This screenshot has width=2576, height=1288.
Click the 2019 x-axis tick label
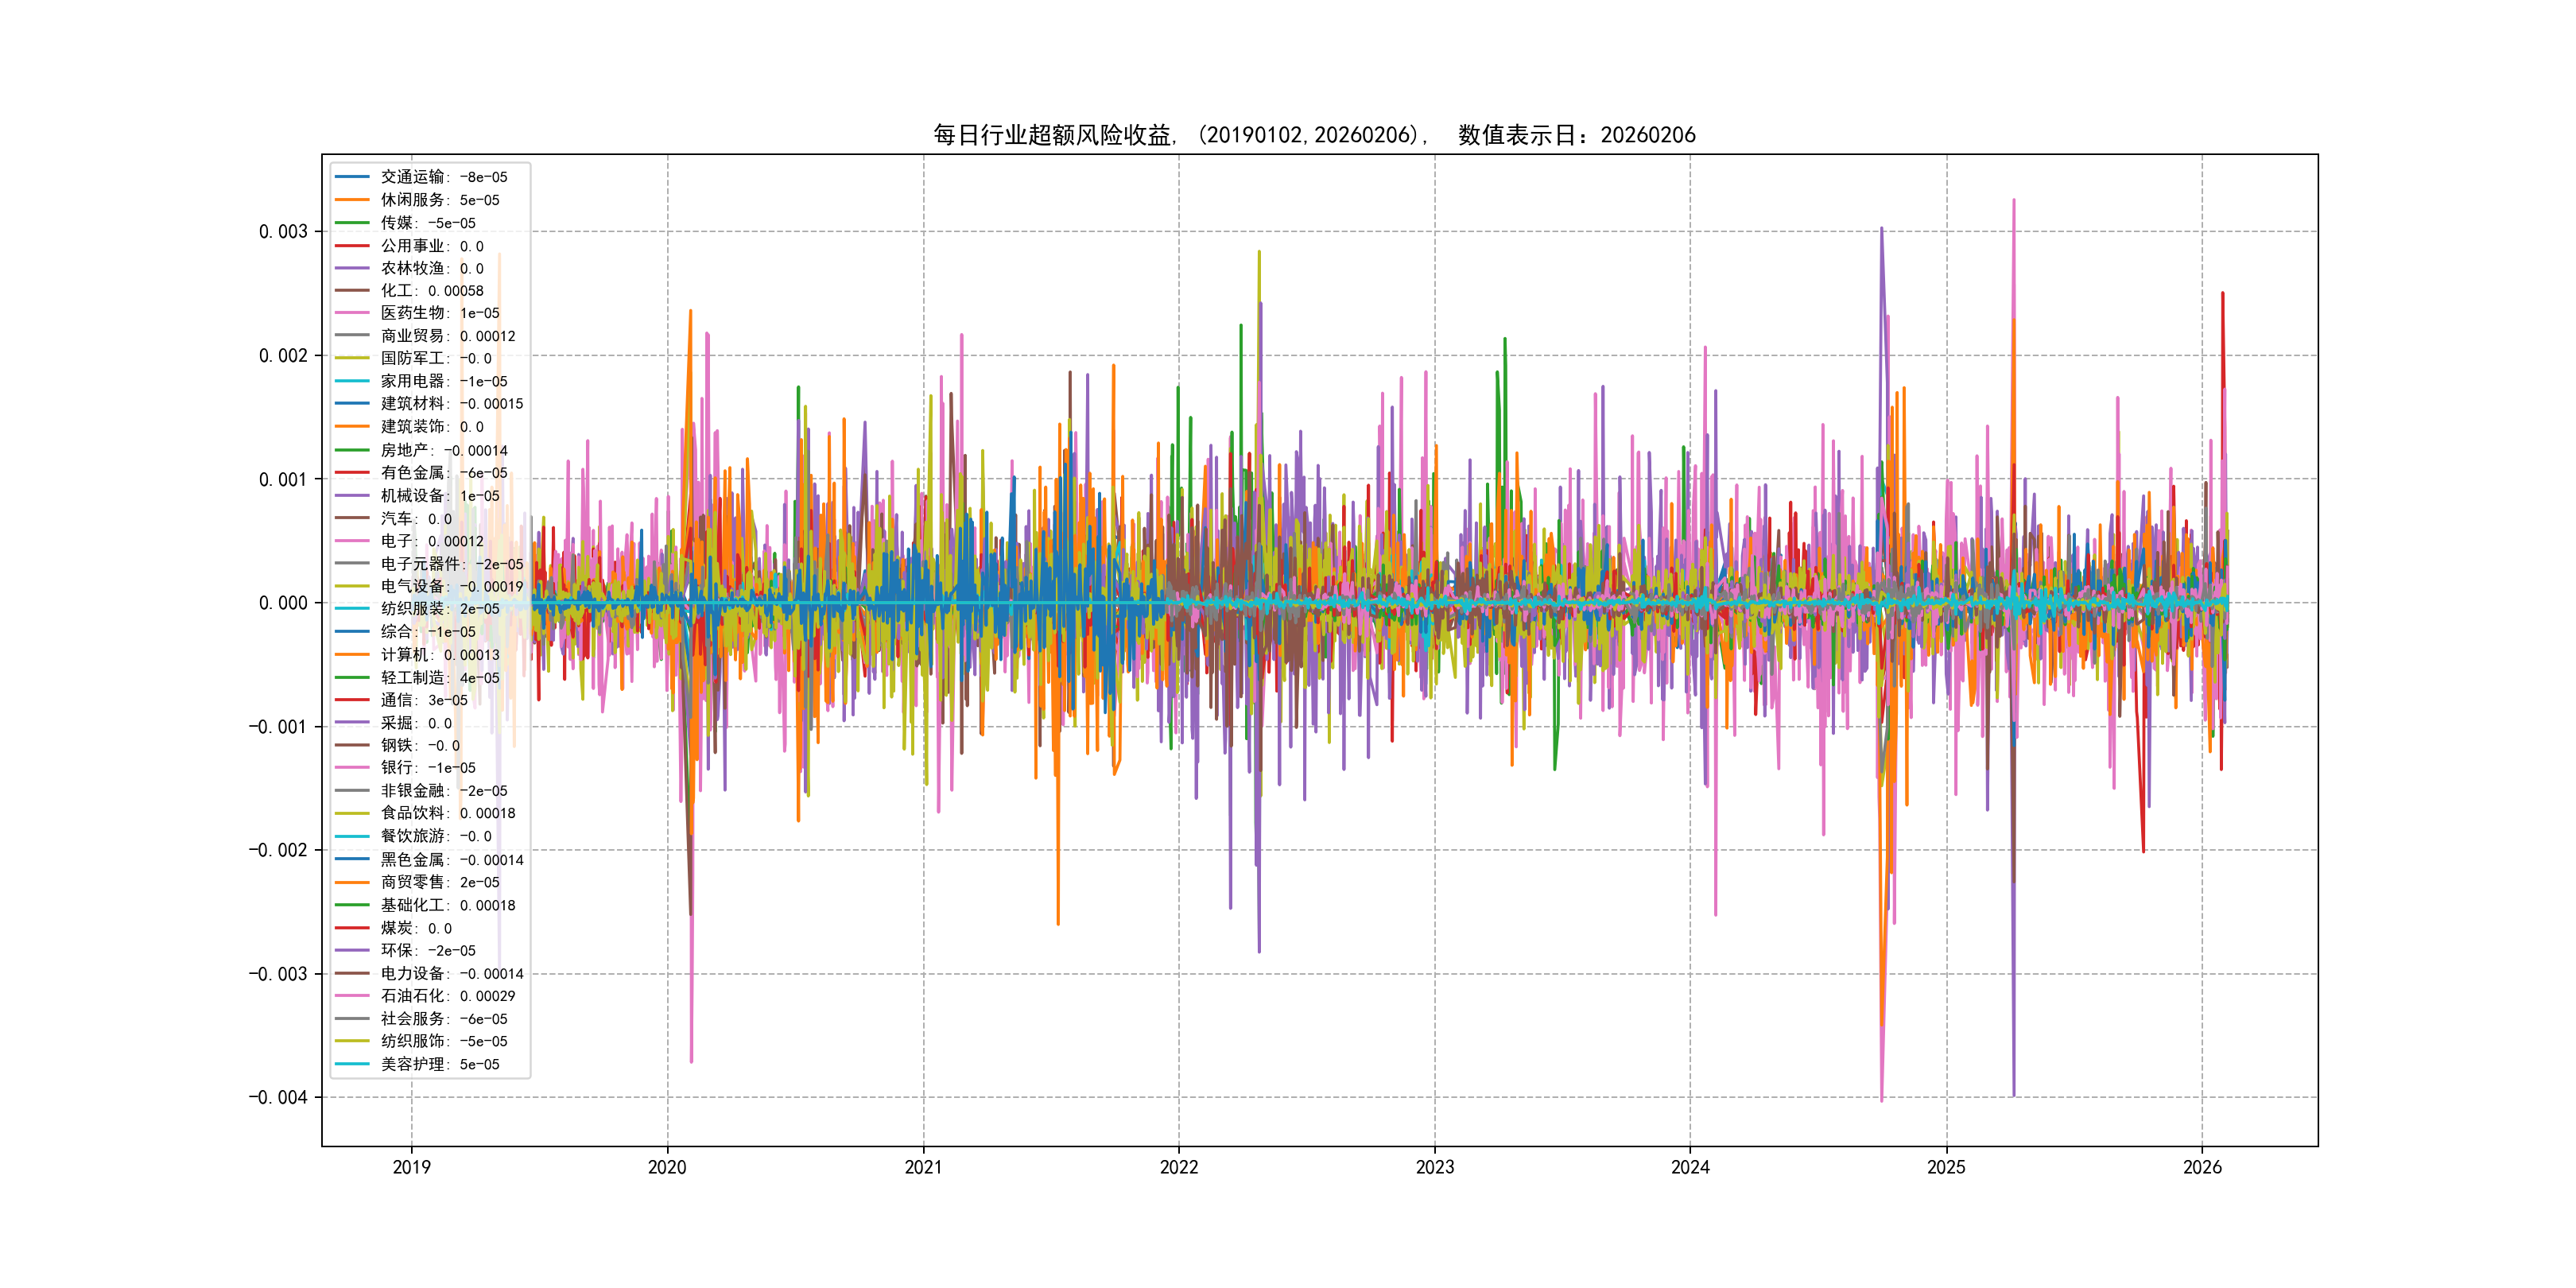pos(411,1167)
